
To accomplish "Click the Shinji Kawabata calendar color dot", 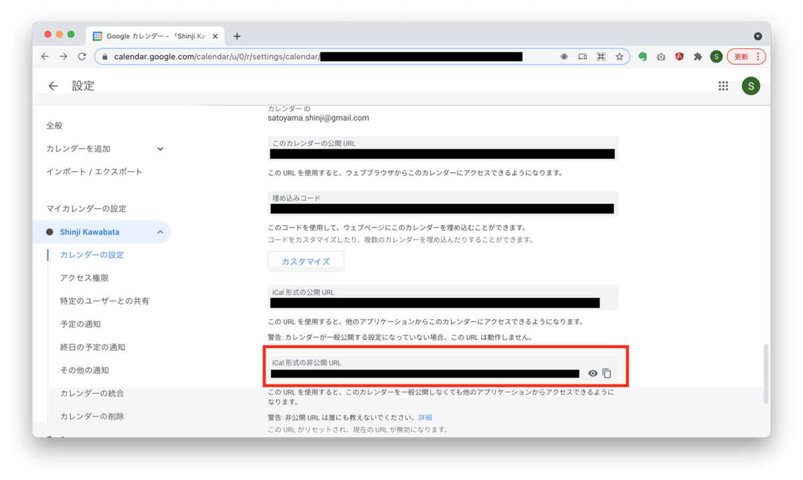I will click(x=50, y=232).
